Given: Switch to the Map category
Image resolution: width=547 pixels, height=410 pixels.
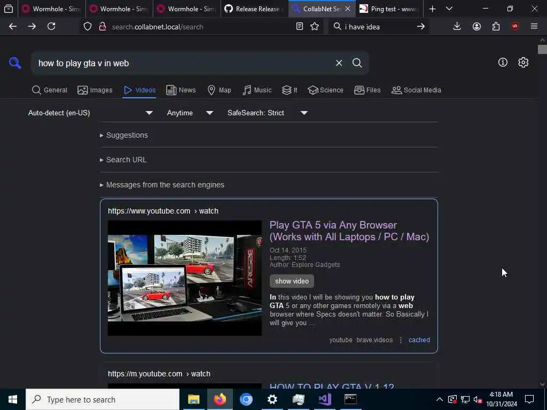Looking at the screenshot, I should tap(219, 90).
